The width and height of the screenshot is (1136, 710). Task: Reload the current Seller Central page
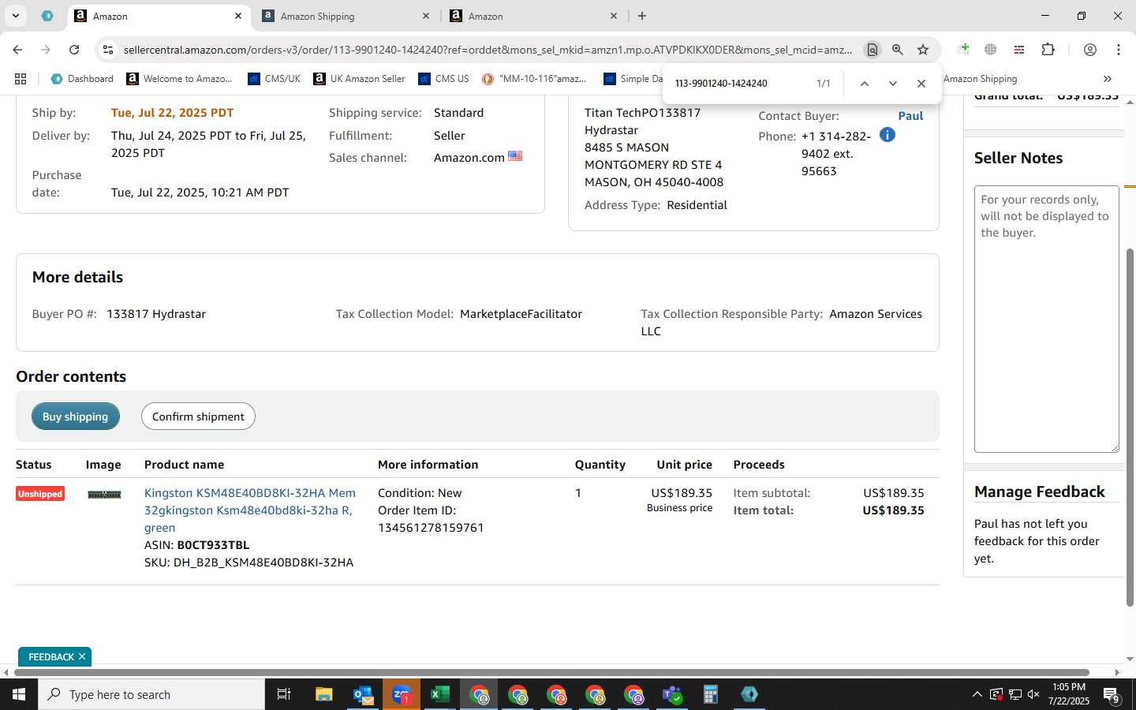point(74,50)
